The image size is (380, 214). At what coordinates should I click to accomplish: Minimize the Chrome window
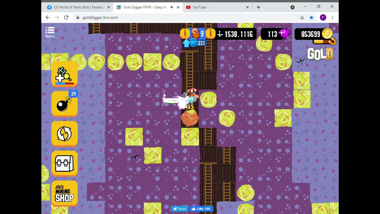click(305, 7)
